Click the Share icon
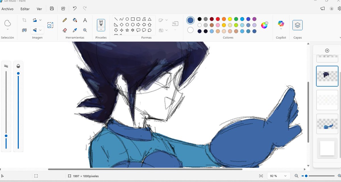This screenshot has height=182, width=341. click(x=63, y=9)
